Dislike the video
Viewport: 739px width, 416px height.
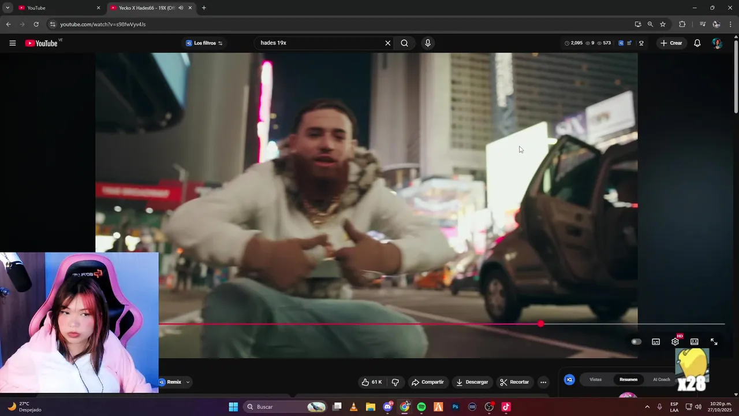click(x=395, y=382)
